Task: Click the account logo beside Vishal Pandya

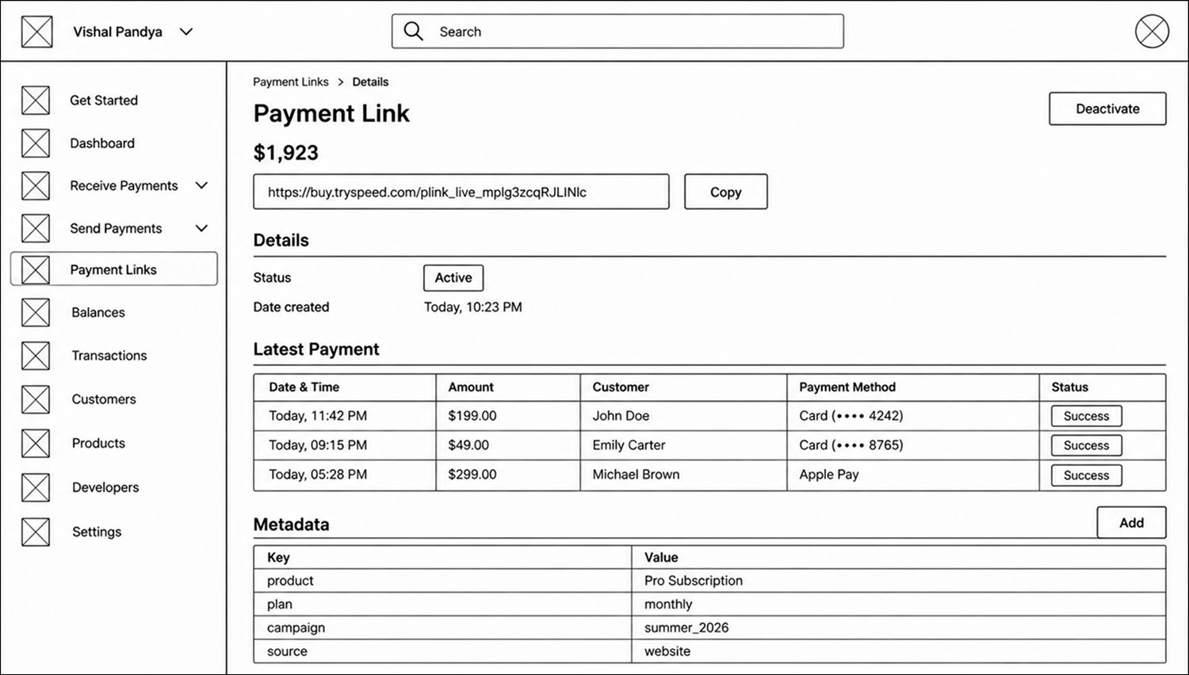Action: point(37,32)
